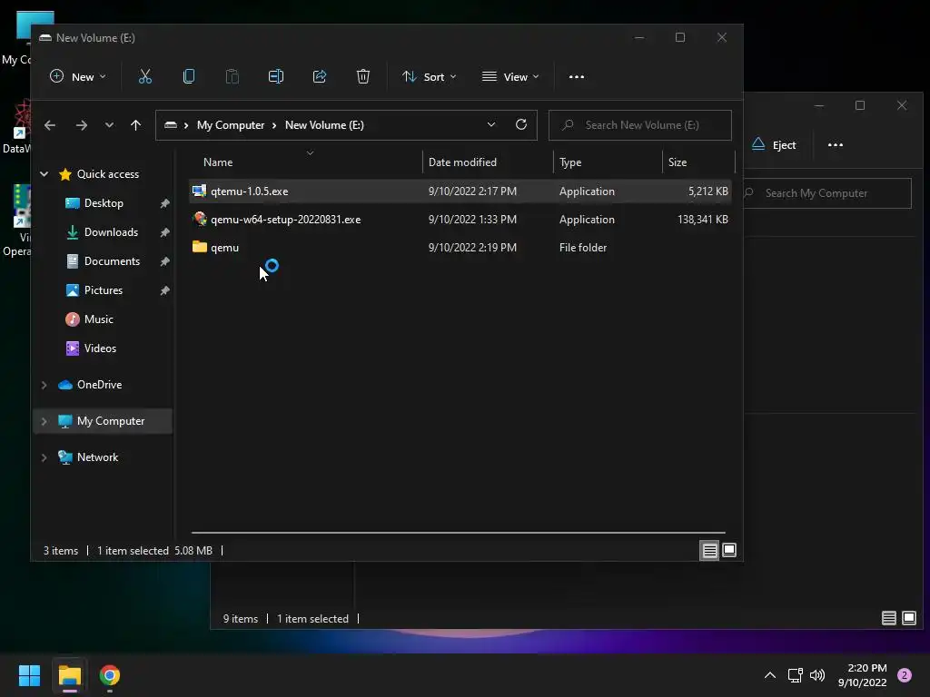
Task: Open the volume speaker tray icon
Action: click(x=817, y=675)
